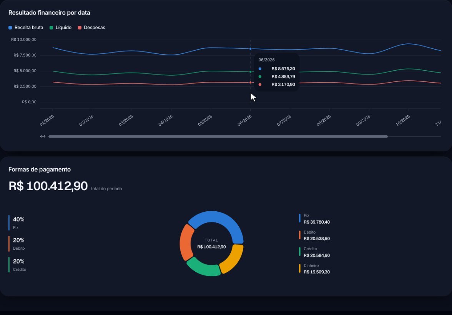This screenshot has width=452, height=315.
Task: Click the R$ 7.500,00 axis value
Action: point(25,55)
